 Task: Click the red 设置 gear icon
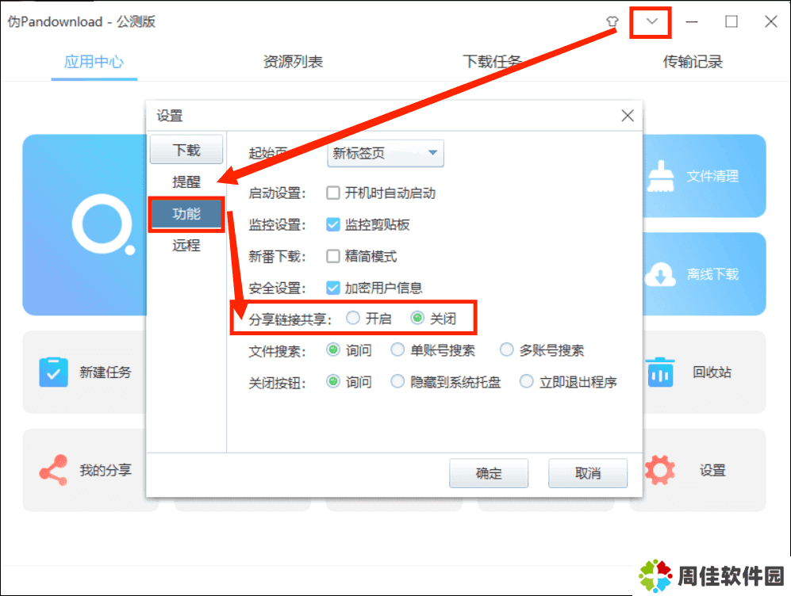point(660,470)
